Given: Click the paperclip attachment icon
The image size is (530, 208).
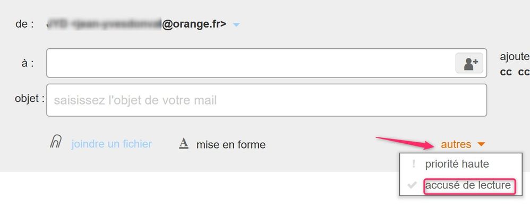Looking at the screenshot, I should point(56,142).
